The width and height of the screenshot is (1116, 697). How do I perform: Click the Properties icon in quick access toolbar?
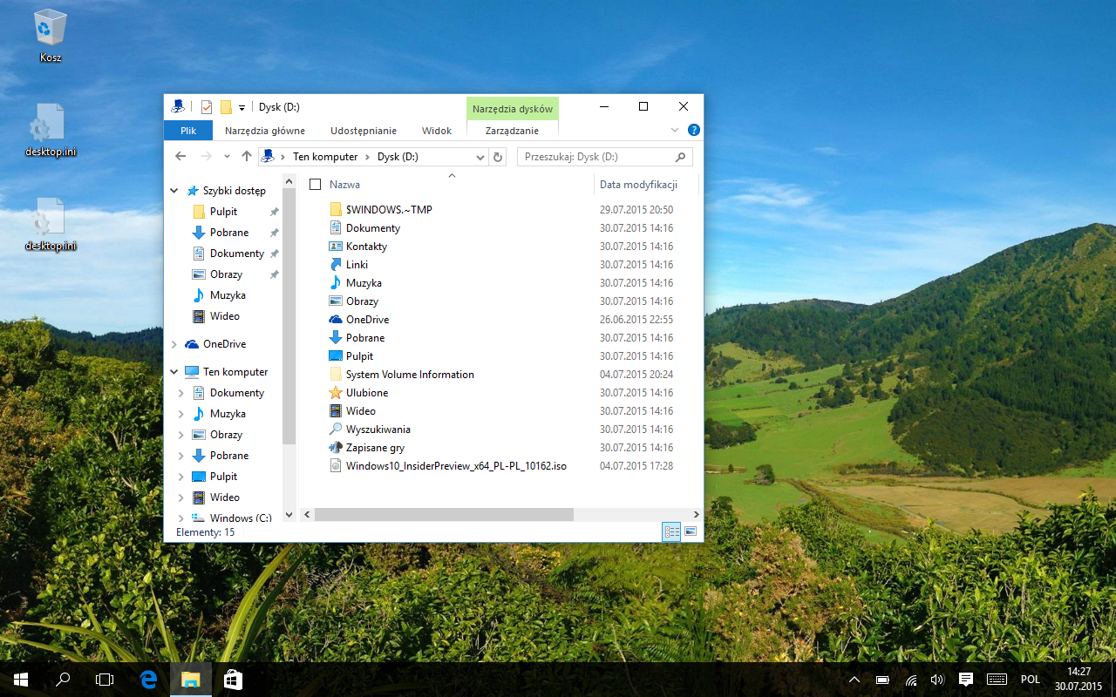click(x=207, y=107)
